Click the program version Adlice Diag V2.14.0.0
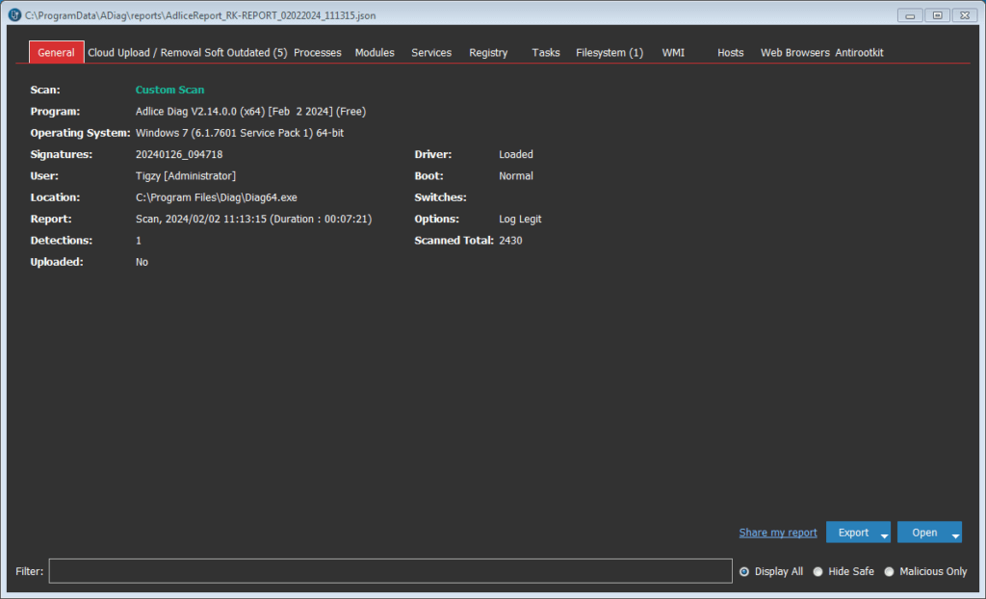This screenshot has width=986, height=599. (x=251, y=112)
